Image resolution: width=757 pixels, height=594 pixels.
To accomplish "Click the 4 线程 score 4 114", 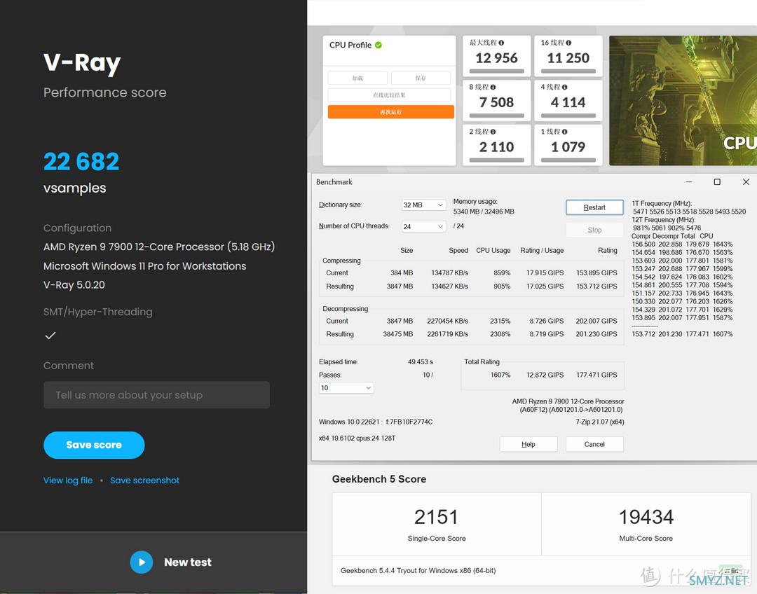I will (x=568, y=102).
